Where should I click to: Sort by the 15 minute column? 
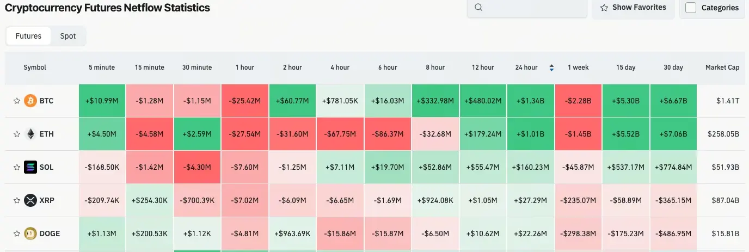coord(150,67)
